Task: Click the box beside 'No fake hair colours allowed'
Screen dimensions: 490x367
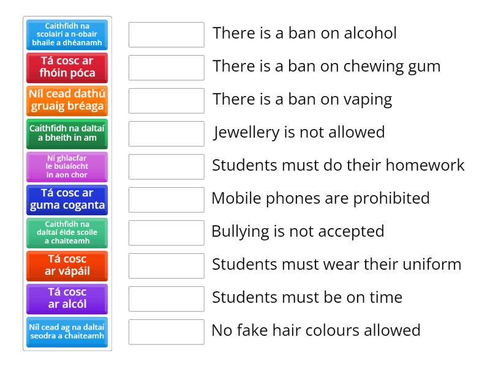Action: click(x=166, y=332)
